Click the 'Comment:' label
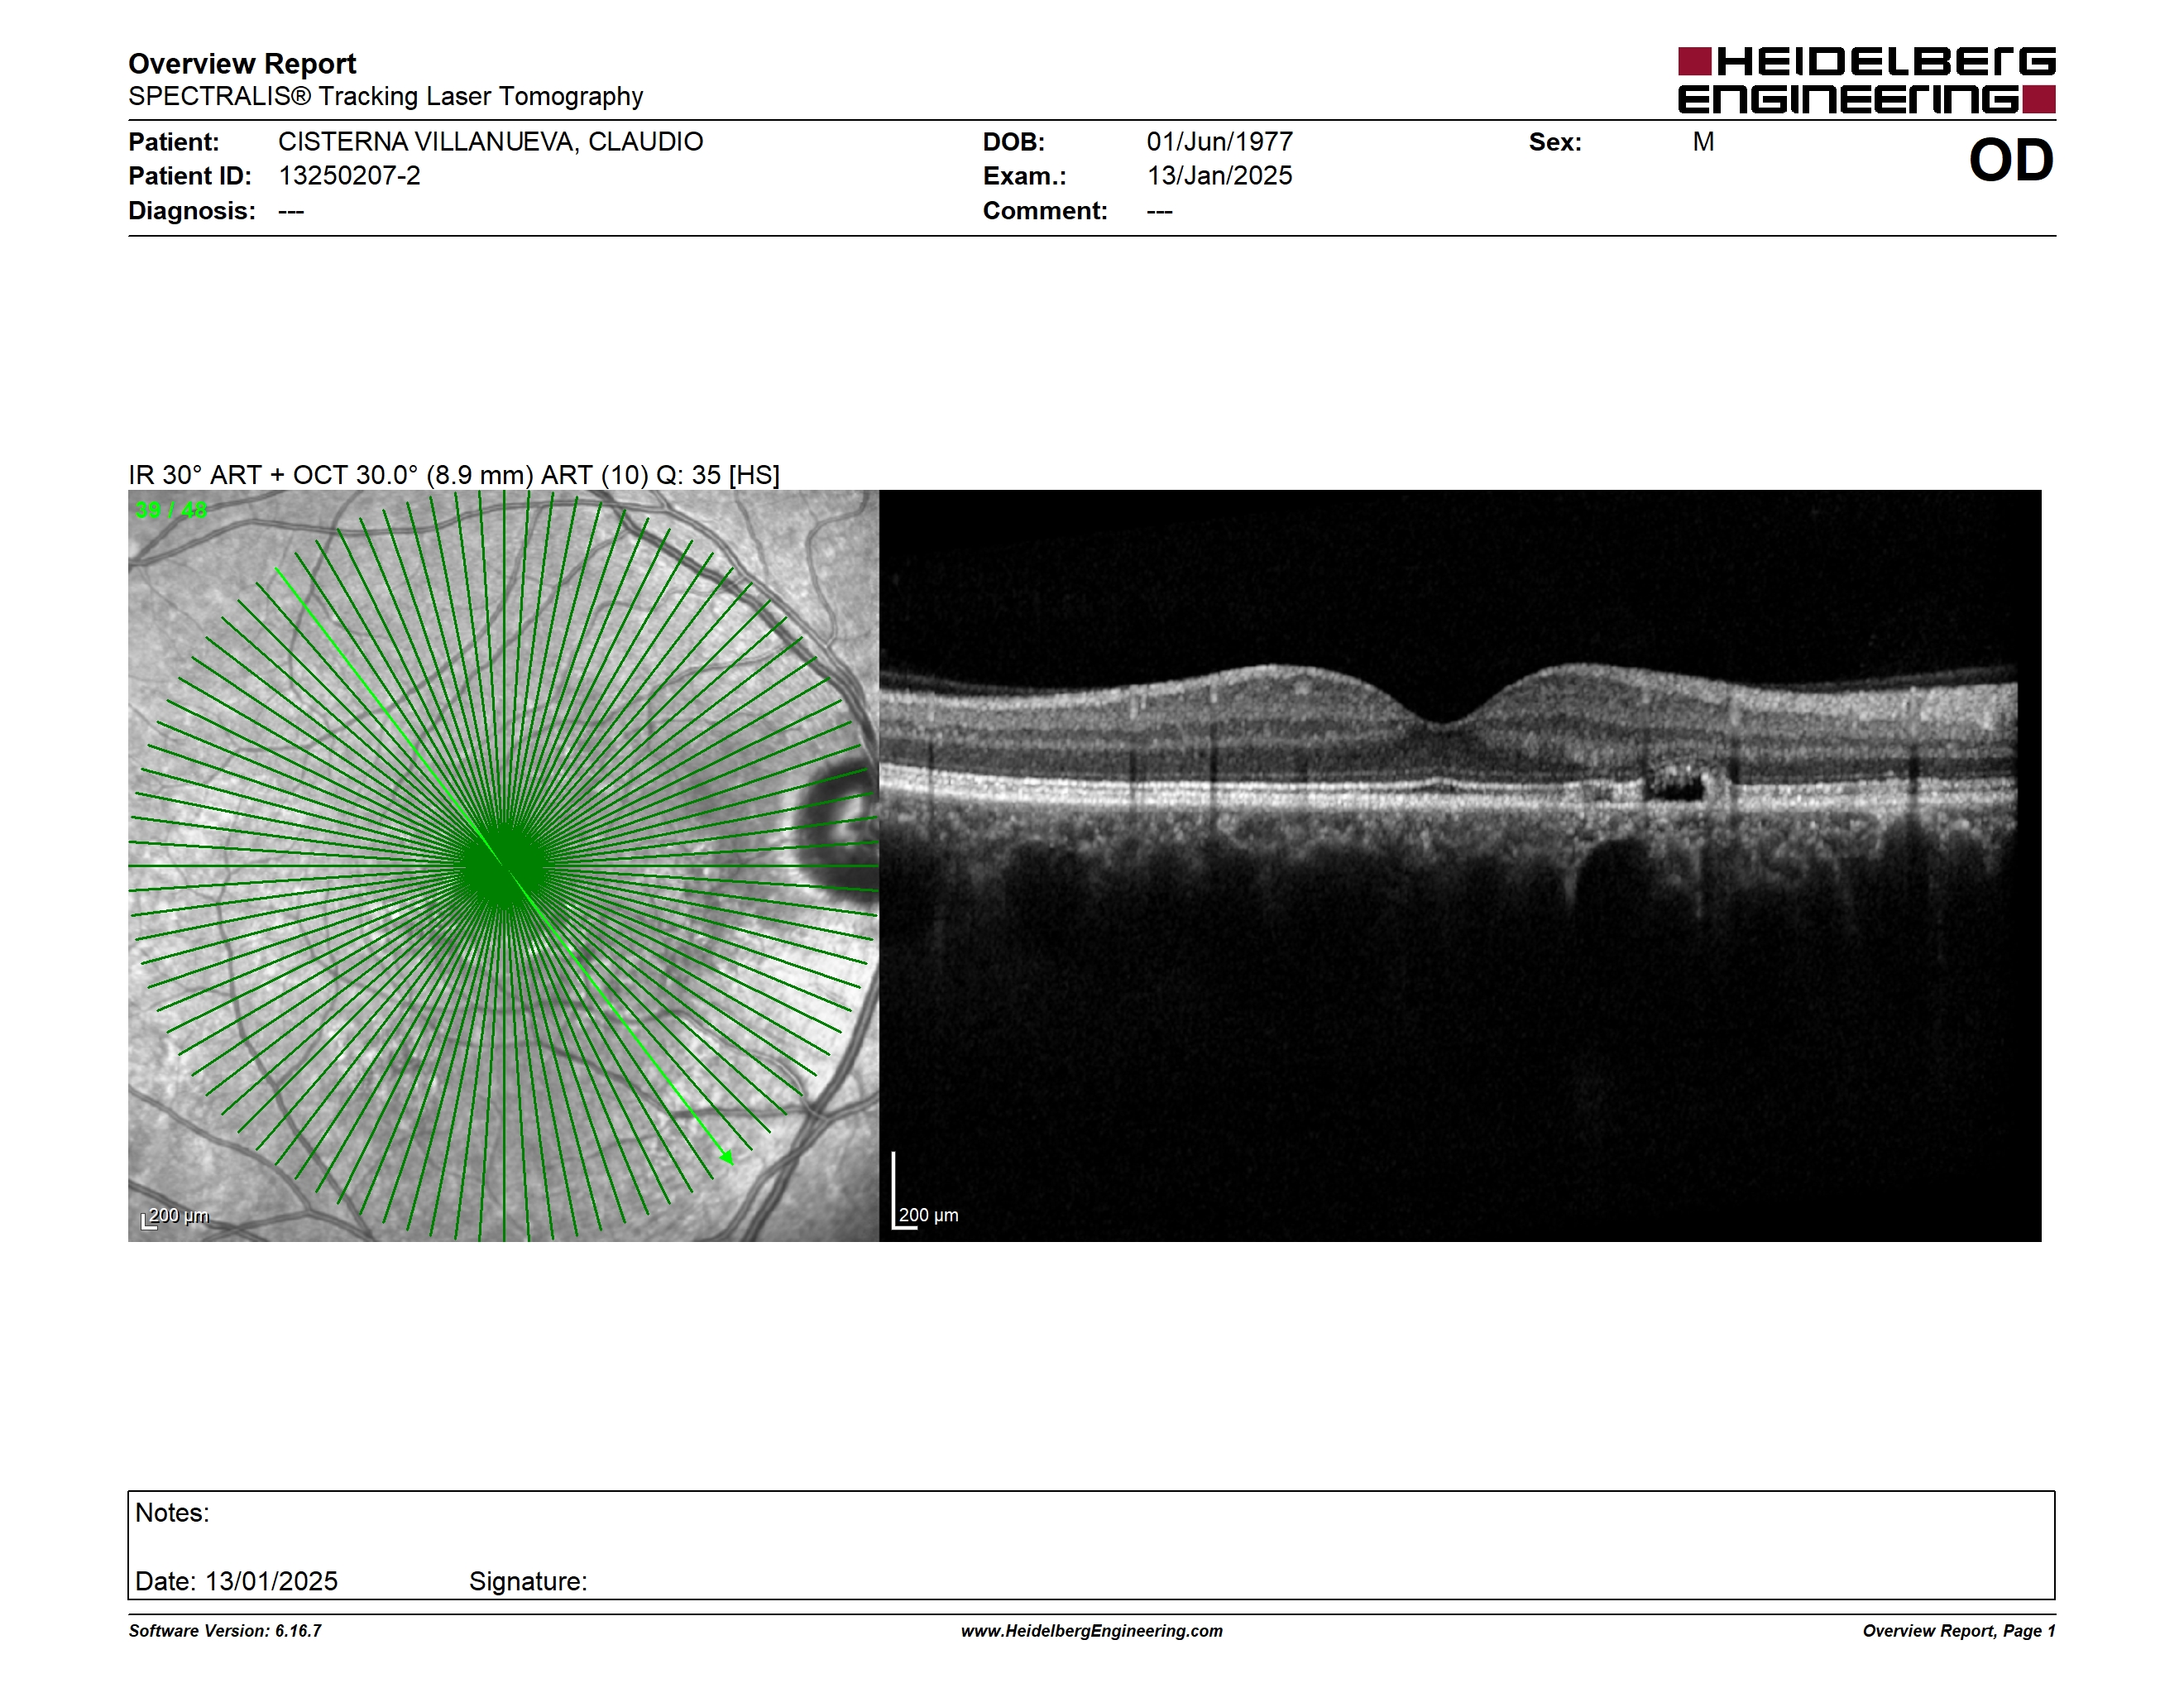Image resolution: width=2184 pixels, height=1688 pixels. coord(1045,211)
